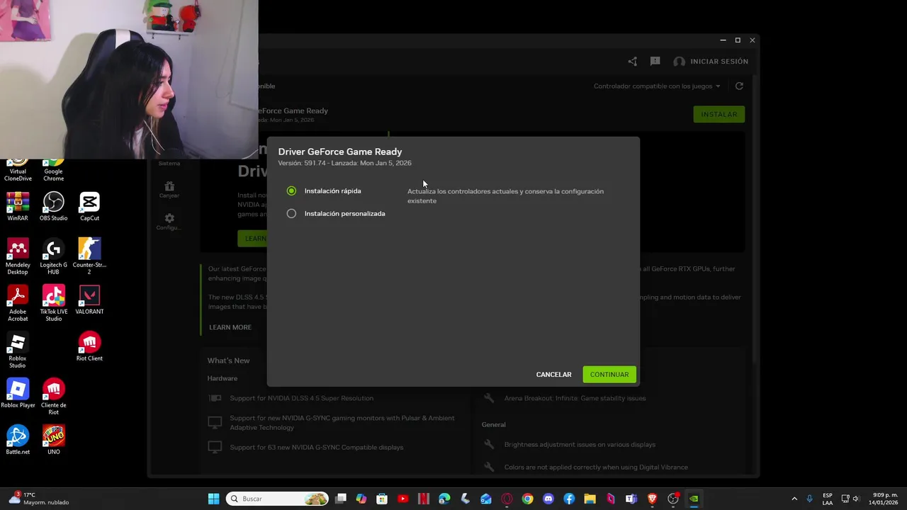Open the clock showing 9:09 p. m.
The image size is (907, 510).
884,499
